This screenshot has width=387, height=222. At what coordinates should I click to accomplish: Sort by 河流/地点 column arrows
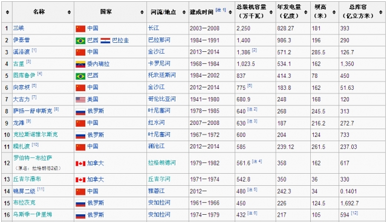(184, 12)
